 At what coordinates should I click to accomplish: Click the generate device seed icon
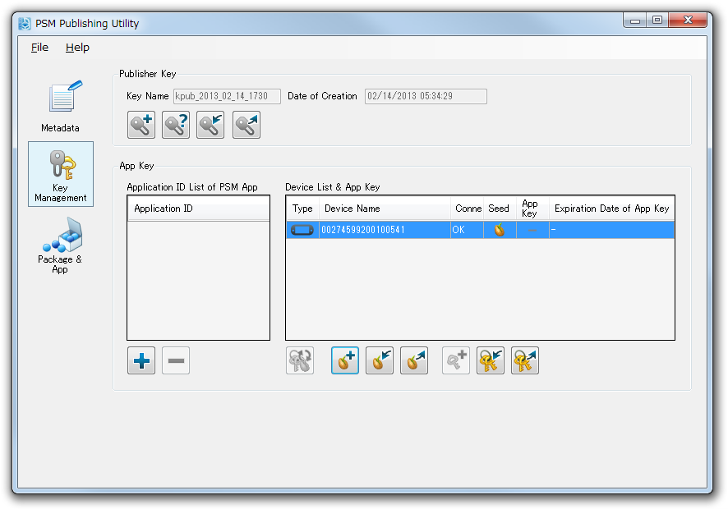[x=345, y=360]
